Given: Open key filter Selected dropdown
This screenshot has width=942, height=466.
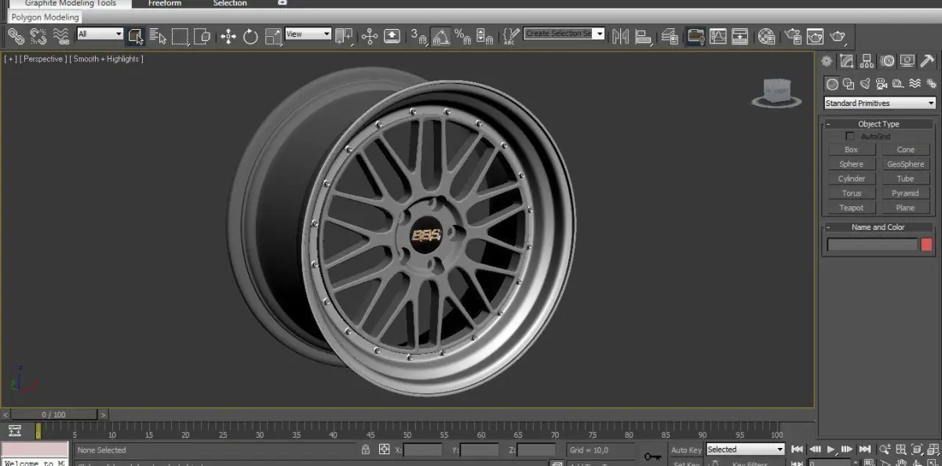Looking at the screenshot, I should click(x=745, y=450).
